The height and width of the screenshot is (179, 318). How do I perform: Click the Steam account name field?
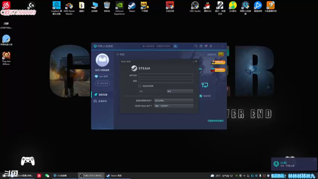[x=166, y=76]
